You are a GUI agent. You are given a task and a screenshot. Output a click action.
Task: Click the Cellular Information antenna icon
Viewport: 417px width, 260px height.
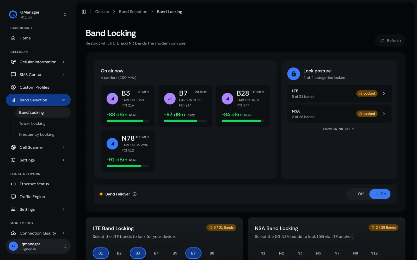click(13, 62)
